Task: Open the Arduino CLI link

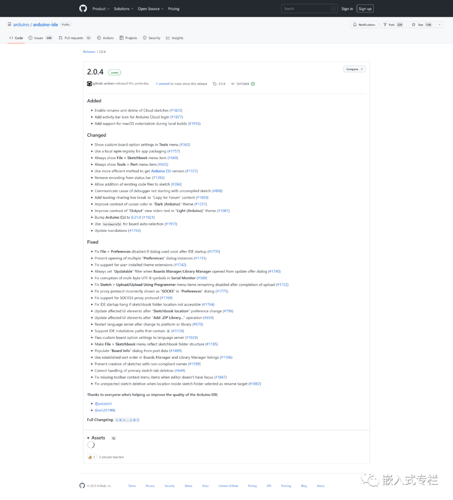Action: coord(161,171)
